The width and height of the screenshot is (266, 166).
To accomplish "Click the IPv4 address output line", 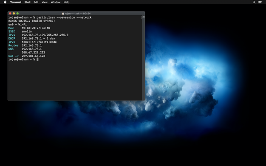I will [38, 35].
